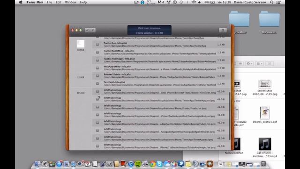
Task: Open Notification Center list icon in menu bar
Action: tap(278, 2)
